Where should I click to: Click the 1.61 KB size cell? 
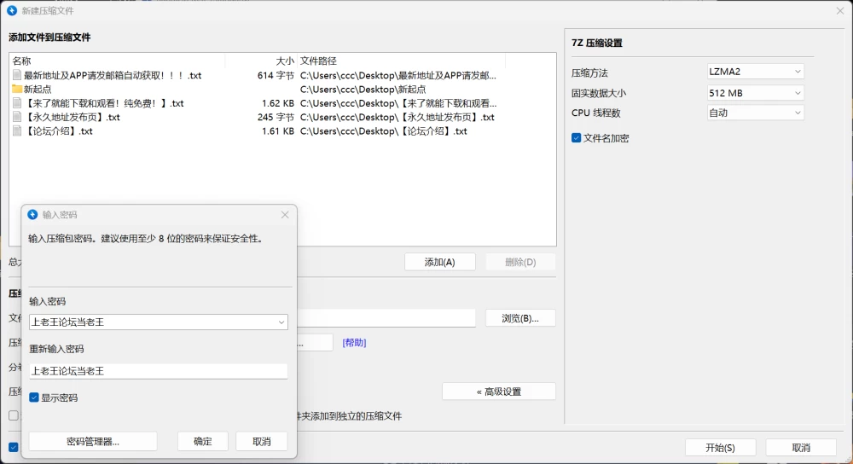(x=277, y=131)
